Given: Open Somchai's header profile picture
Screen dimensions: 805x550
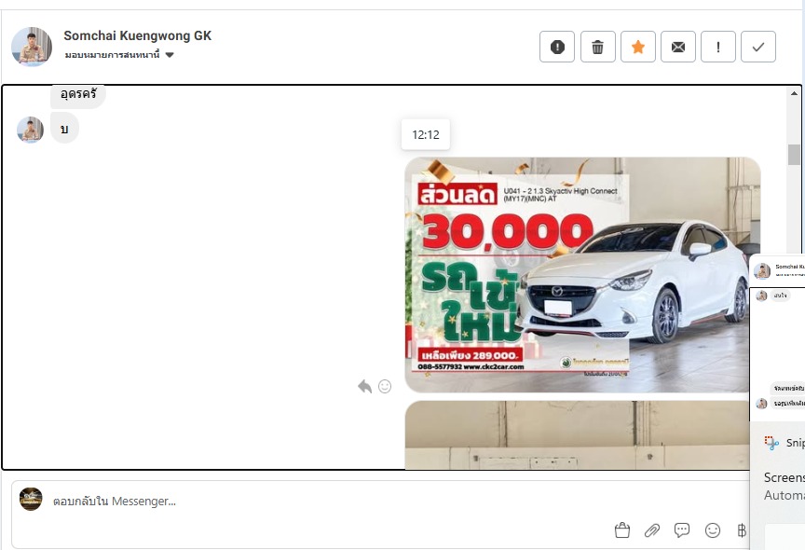Looking at the screenshot, I should [x=32, y=47].
